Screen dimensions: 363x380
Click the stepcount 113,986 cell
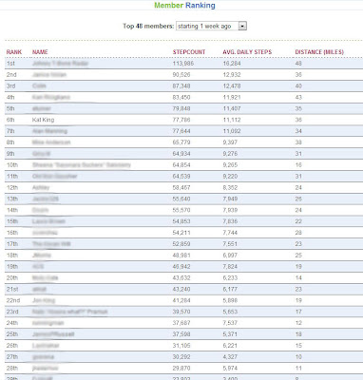183,64
